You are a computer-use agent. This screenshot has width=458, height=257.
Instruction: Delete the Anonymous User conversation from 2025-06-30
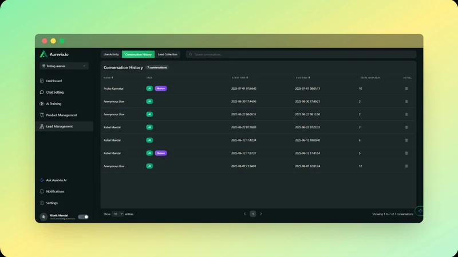406,102
